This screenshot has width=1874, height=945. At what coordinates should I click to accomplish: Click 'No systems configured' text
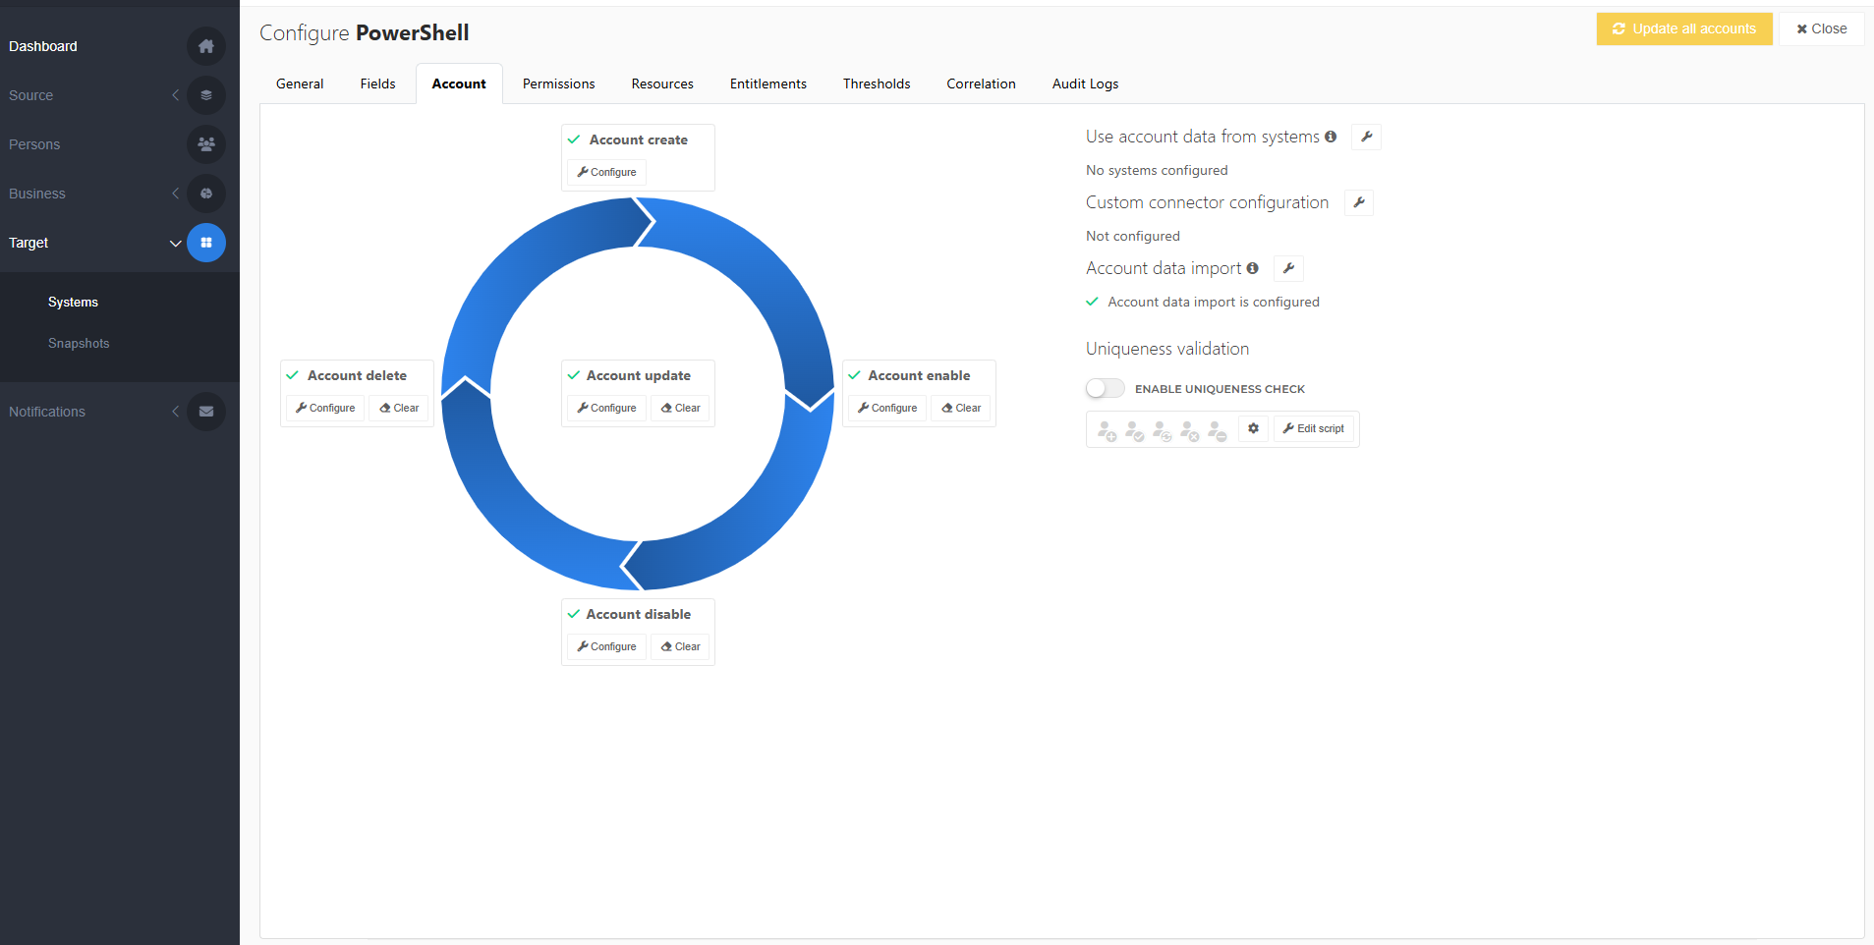coord(1157,170)
